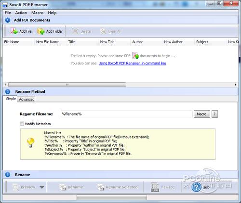Click the Boxoft PDF Renamer title bar icon
Screen dimensions: 241x203
click(5, 5)
